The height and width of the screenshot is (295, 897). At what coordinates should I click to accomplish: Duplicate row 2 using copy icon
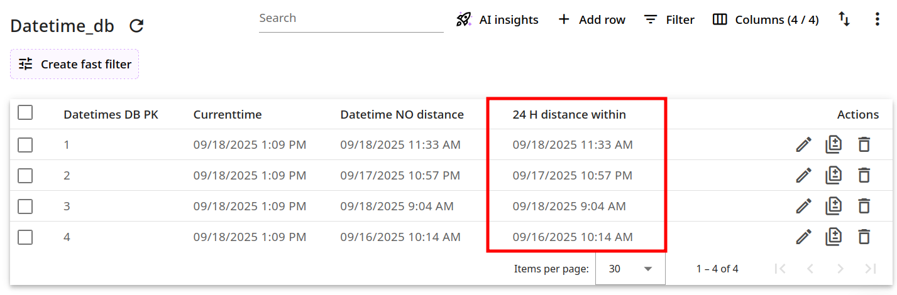834,176
